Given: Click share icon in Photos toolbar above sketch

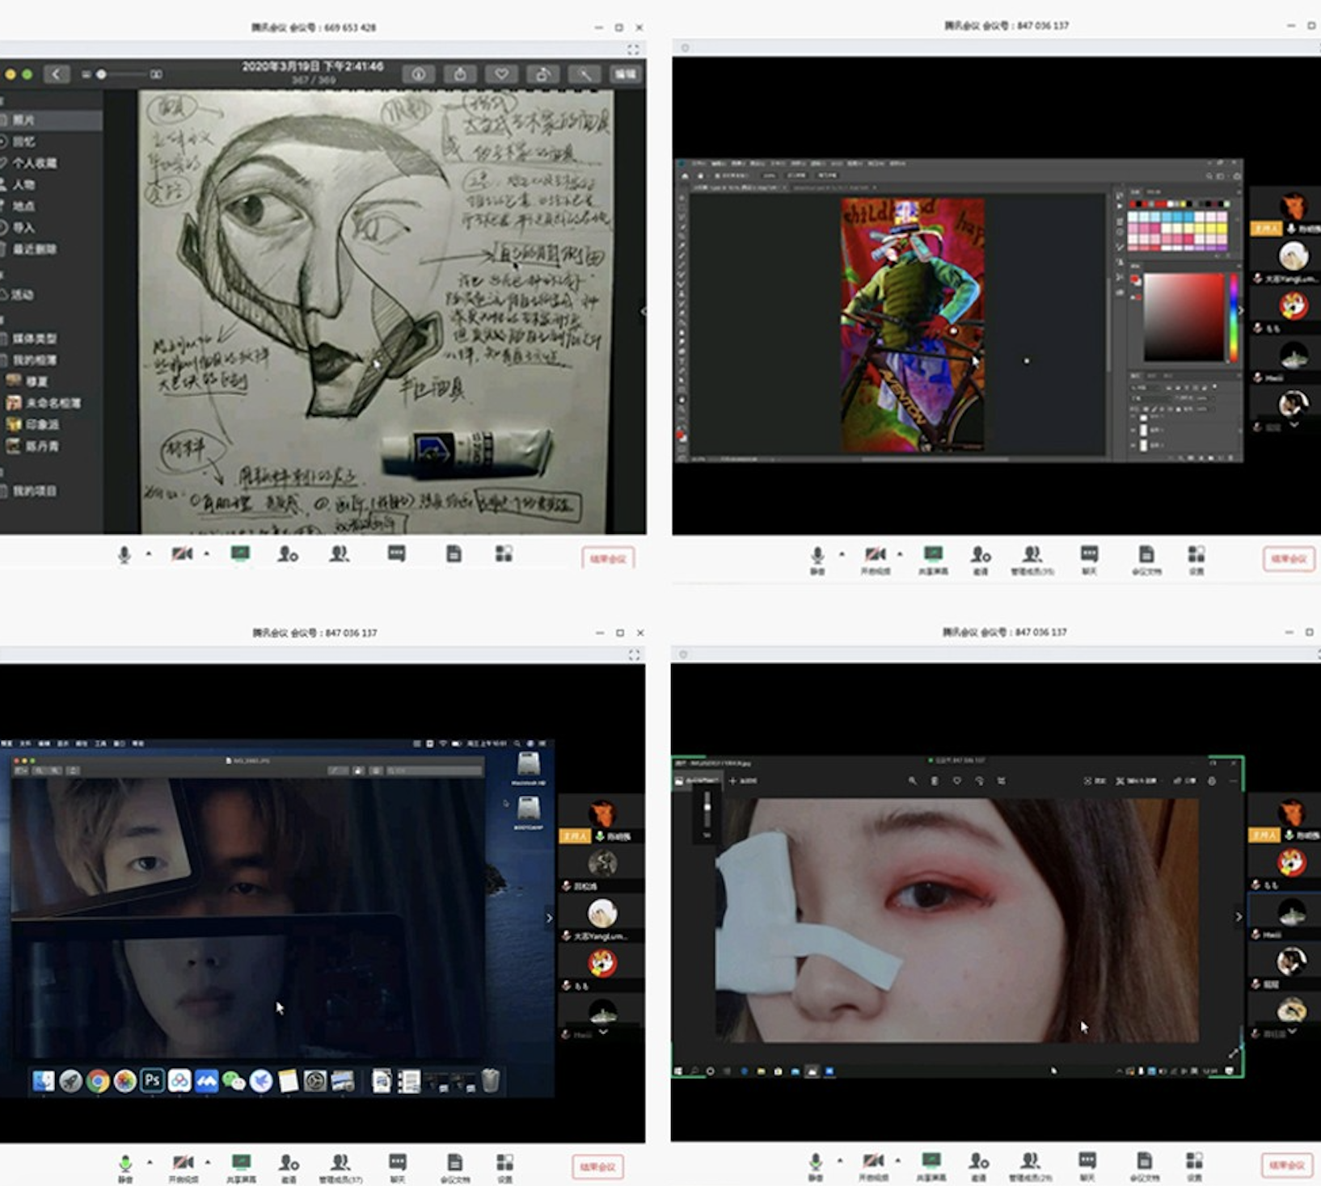Looking at the screenshot, I should (x=460, y=74).
